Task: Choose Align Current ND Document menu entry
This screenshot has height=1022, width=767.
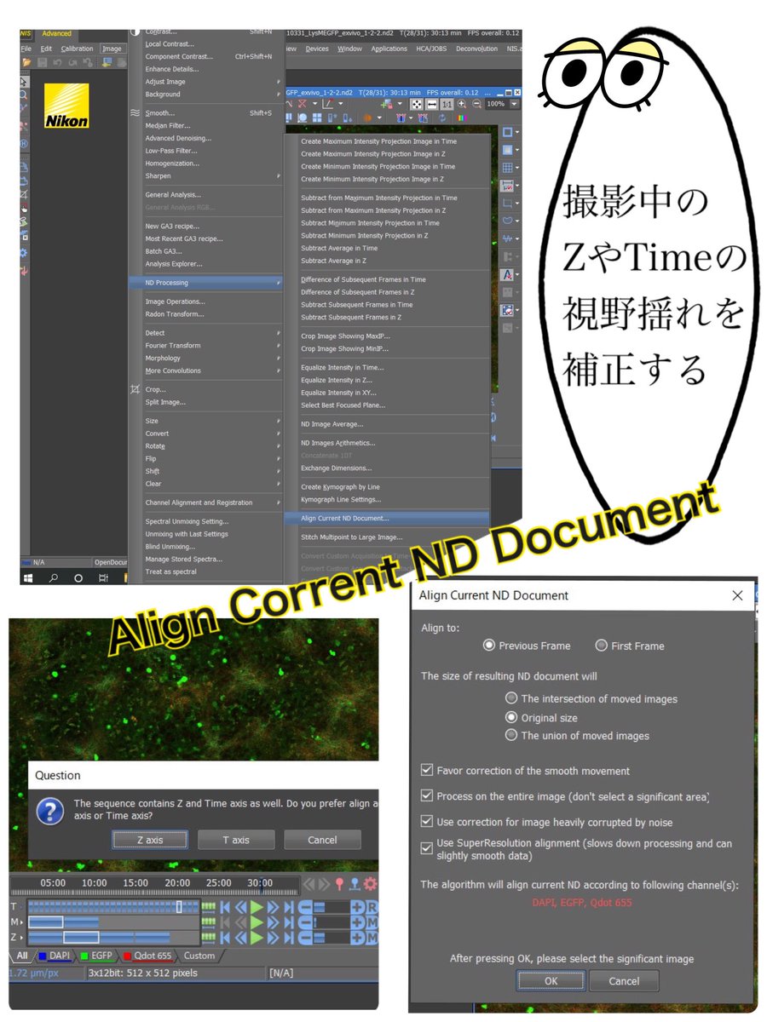Action: click(387, 518)
